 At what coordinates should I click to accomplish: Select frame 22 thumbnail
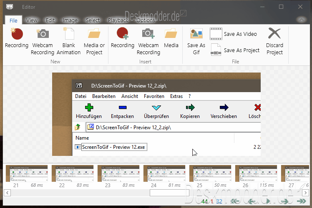pyautogui.click(x=73, y=173)
